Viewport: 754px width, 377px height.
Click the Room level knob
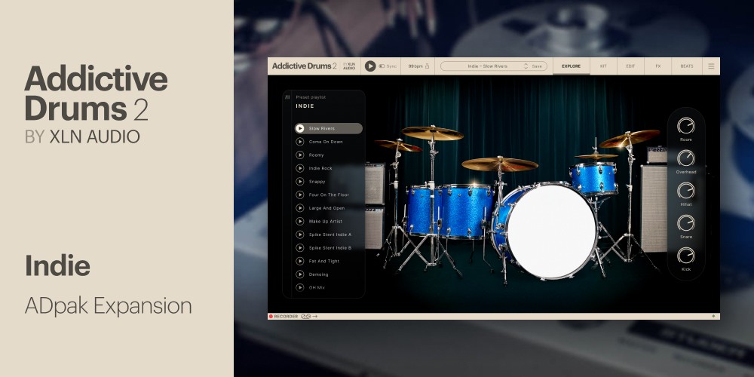[686, 126]
